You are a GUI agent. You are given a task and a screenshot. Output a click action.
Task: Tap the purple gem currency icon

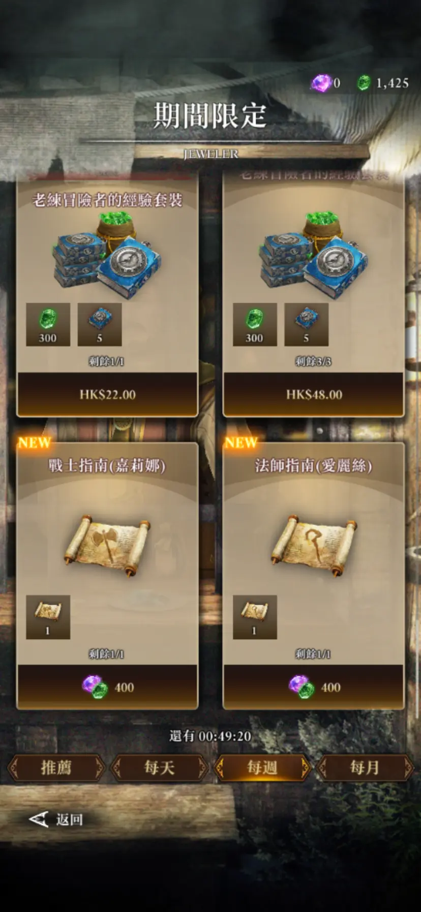[321, 83]
